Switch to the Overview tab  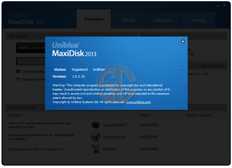tap(94, 19)
